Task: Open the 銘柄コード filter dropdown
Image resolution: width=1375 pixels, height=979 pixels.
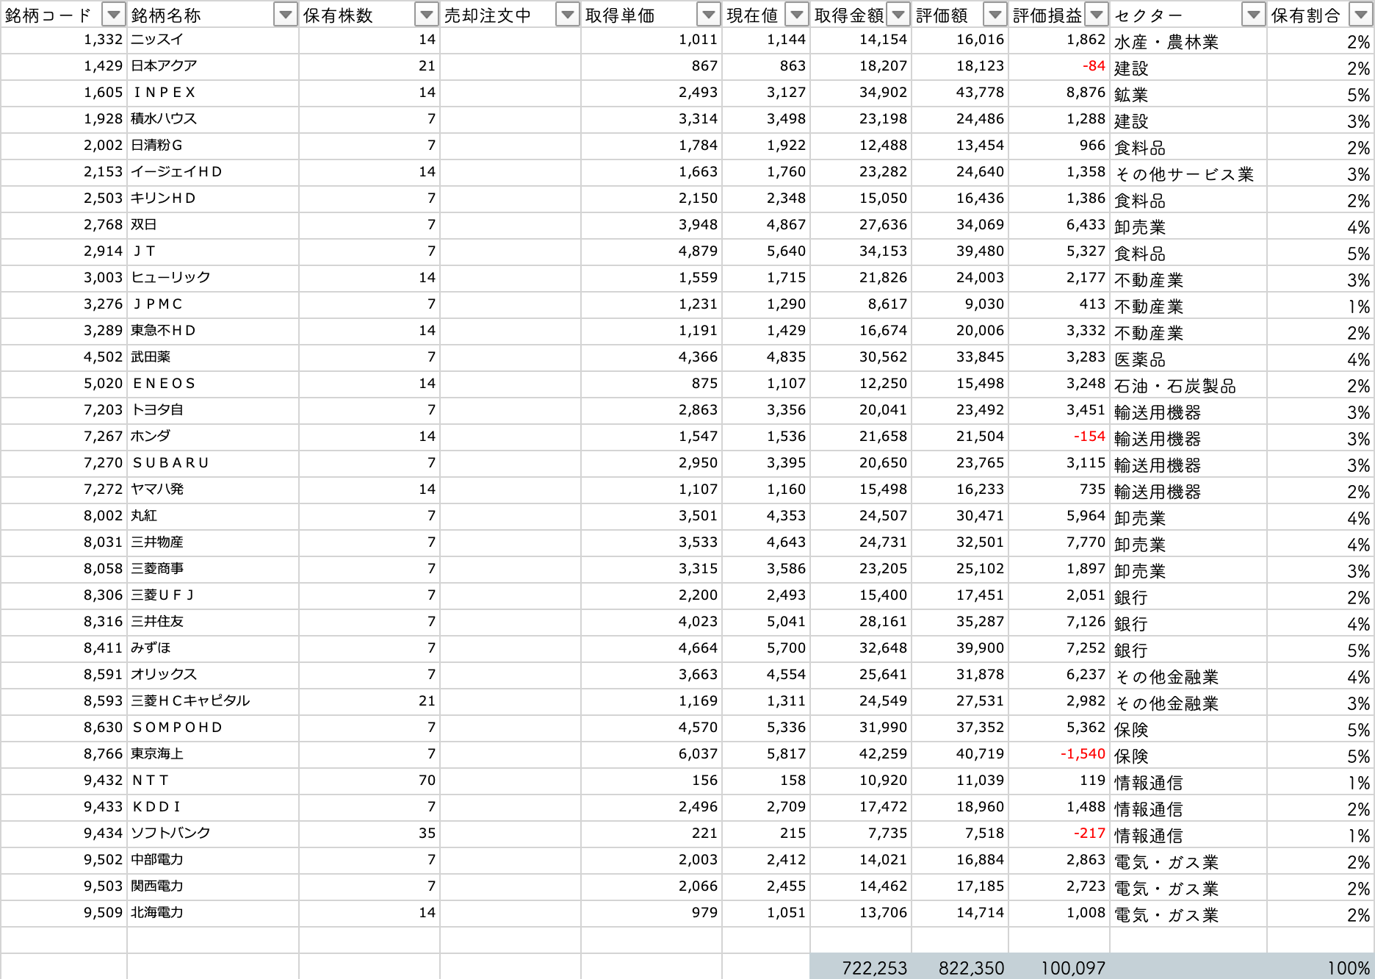Action: [x=113, y=15]
